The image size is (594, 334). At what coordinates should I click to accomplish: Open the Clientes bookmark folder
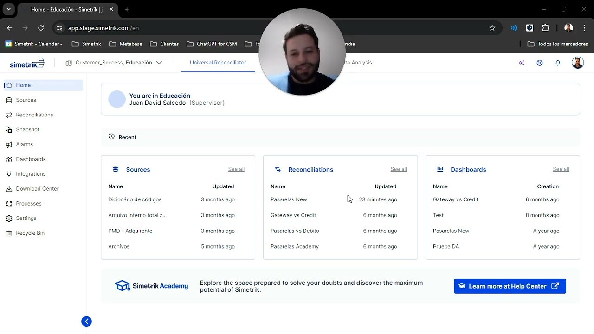click(x=164, y=44)
